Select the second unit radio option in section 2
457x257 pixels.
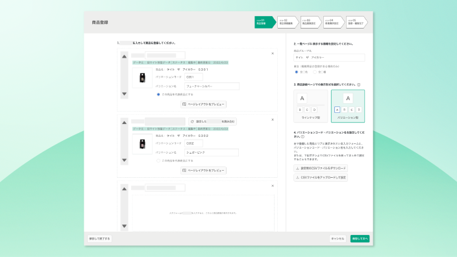315,72
